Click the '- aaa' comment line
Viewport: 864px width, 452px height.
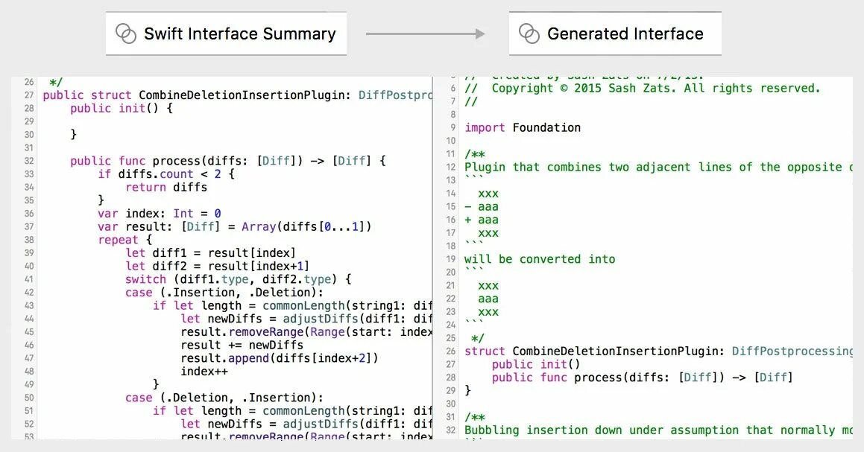coord(481,207)
